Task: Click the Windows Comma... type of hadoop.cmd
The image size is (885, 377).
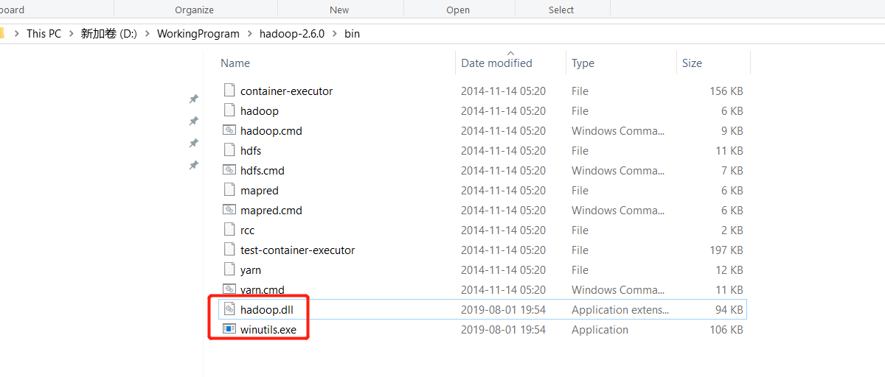Action: coord(618,131)
